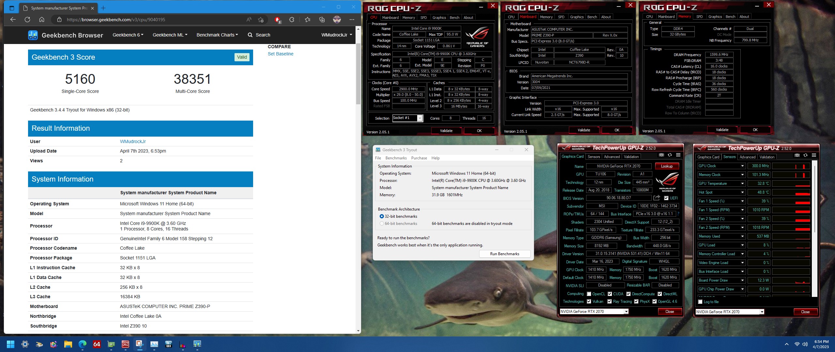Image resolution: width=835 pixels, height=352 pixels.
Task: Open File Explorer from the taskbar
Action: point(68,344)
